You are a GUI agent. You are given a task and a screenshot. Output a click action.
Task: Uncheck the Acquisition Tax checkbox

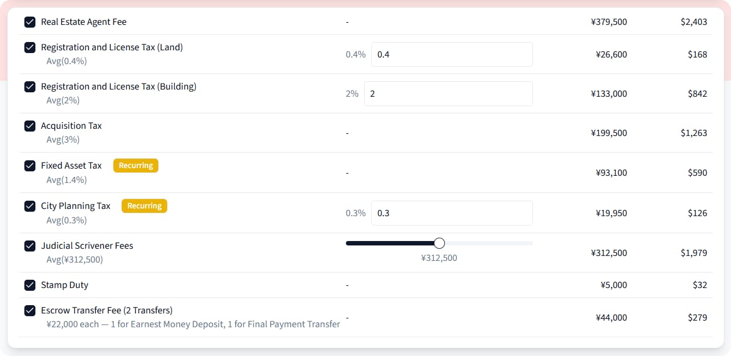click(30, 126)
